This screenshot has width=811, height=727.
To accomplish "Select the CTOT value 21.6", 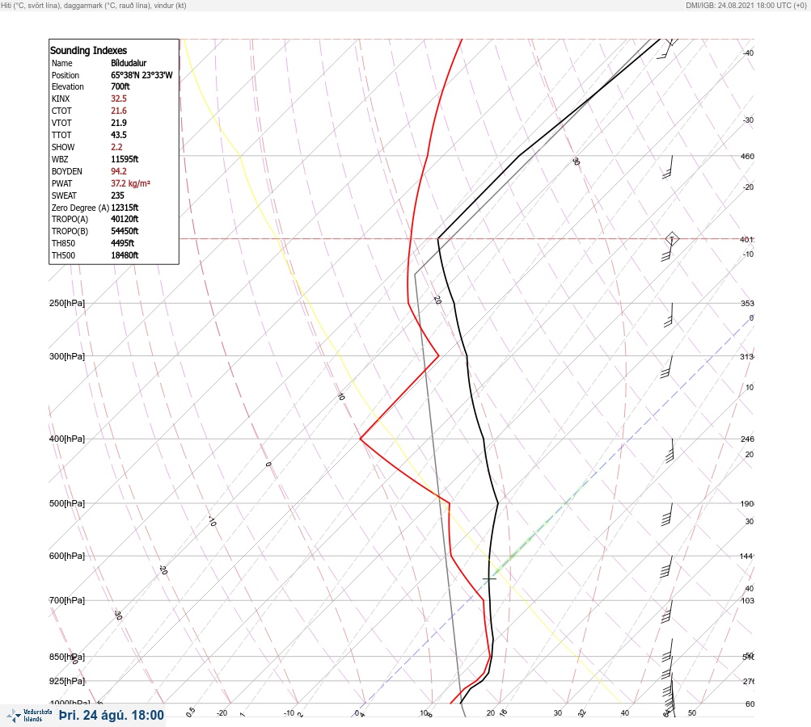I will pyautogui.click(x=118, y=111).
